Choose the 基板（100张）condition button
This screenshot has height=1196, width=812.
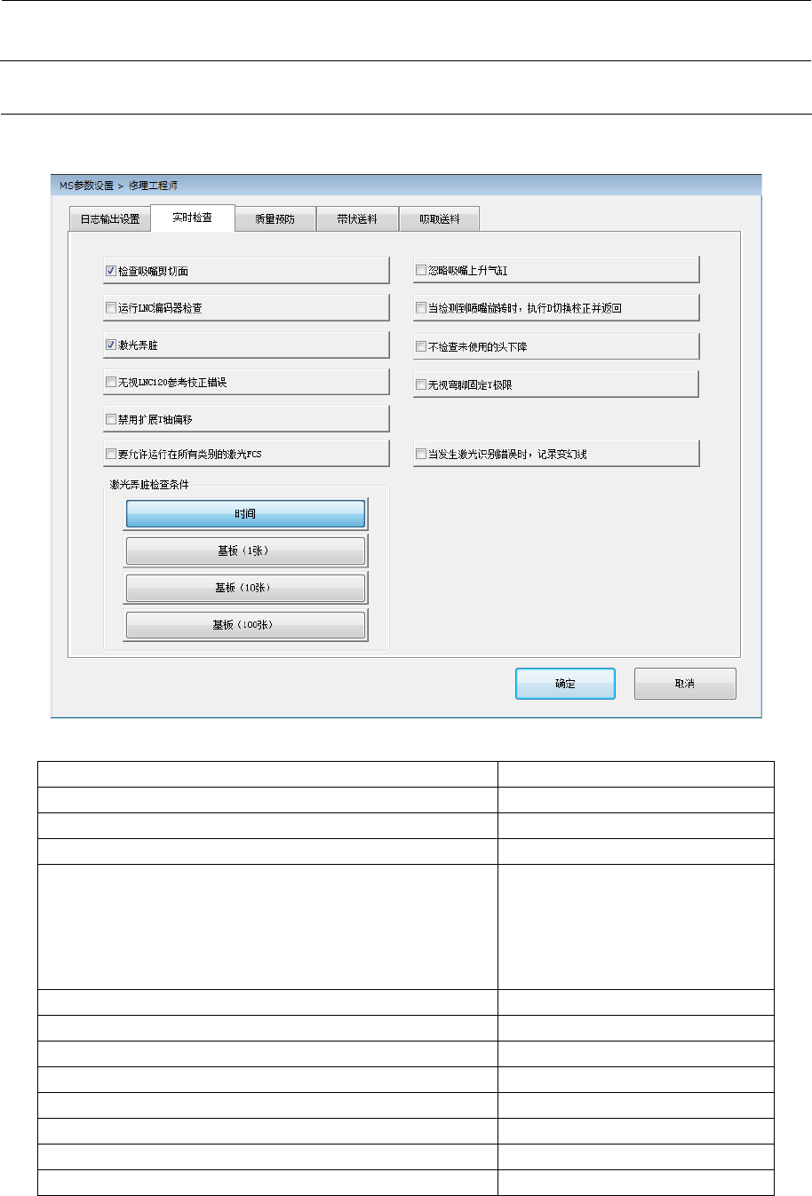(x=245, y=625)
